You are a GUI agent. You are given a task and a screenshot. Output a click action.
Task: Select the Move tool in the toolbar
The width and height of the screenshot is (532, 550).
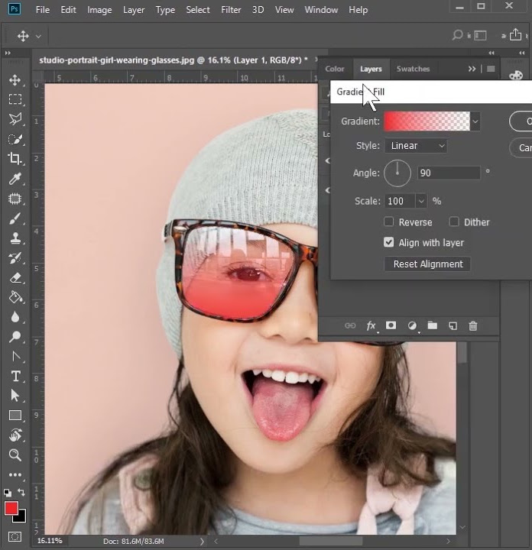[15, 80]
